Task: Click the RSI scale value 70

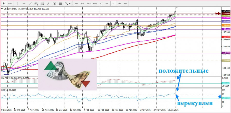Action: point(224,94)
